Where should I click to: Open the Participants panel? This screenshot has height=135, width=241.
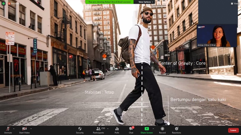coord(98,130)
